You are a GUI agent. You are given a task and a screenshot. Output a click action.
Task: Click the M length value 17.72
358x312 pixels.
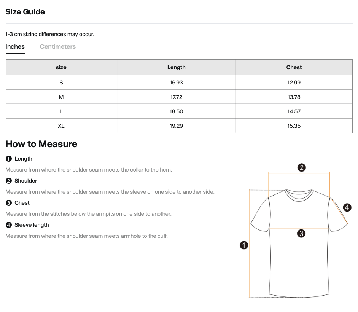tap(176, 97)
